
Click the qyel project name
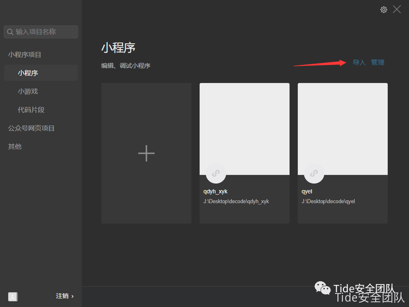pos(307,192)
